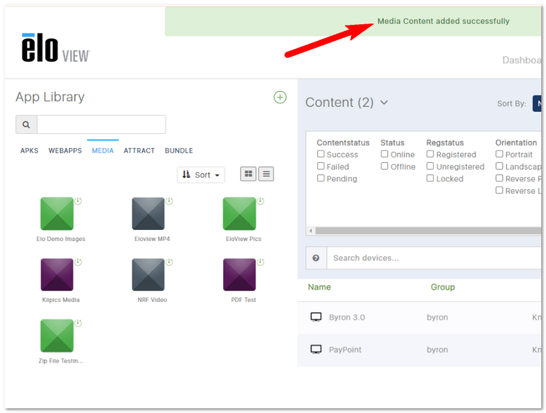Open the Sort By dropdown
The image size is (546, 413).
pos(537,104)
